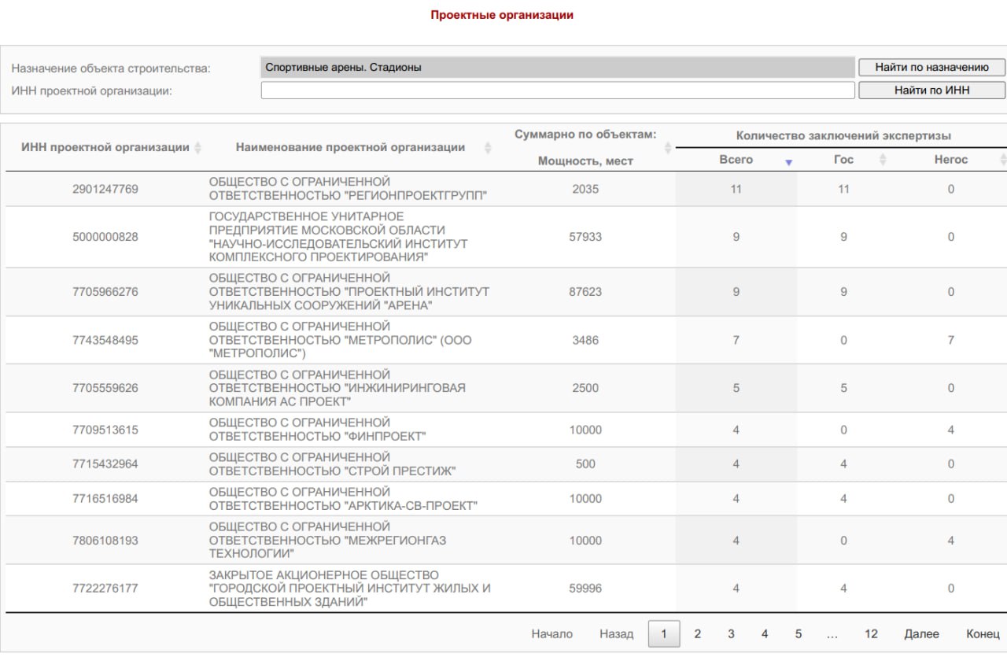Click the Найти по ИНН button
Screen dimensions: 1007x661
[x=931, y=90]
